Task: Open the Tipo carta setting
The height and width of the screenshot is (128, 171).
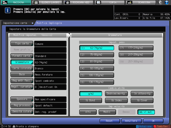Action: click(22, 44)
